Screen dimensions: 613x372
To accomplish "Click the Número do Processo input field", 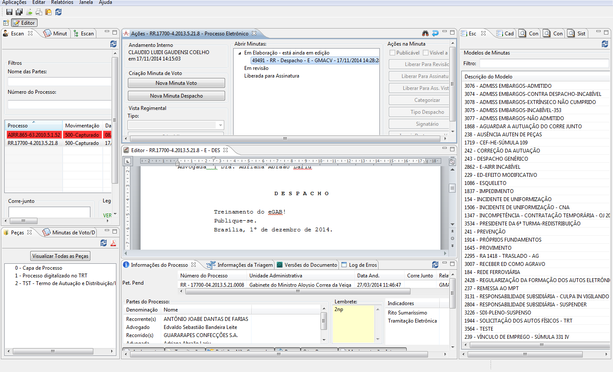I will [x=59, y=104].
